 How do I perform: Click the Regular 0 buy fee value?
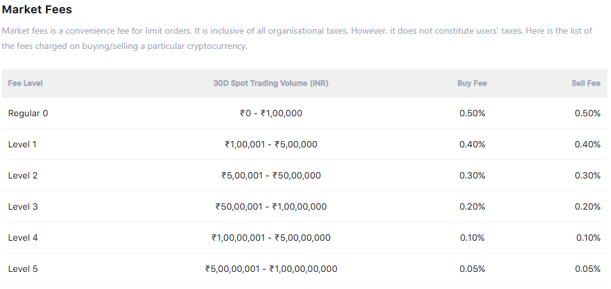(472, 113)
